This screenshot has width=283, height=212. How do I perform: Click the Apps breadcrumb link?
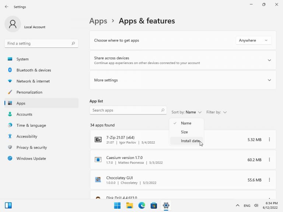[x=98, y=21]
